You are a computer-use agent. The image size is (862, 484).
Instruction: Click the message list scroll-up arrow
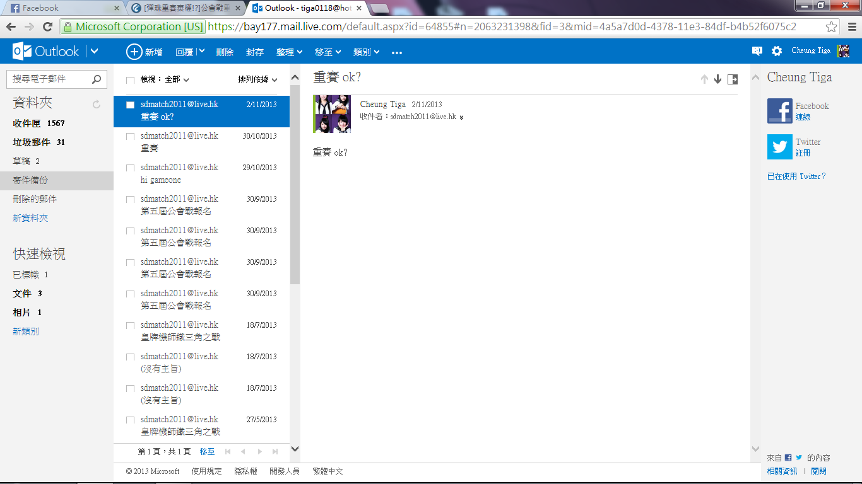tap(295, 78)
